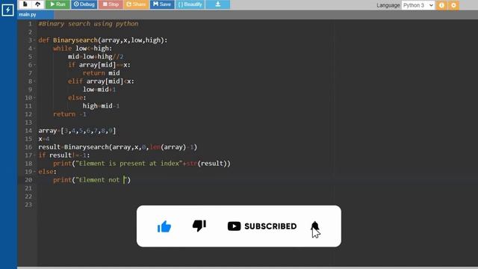Click line number 21 in the gutter

pyautogui.click(x=28, y=188)
